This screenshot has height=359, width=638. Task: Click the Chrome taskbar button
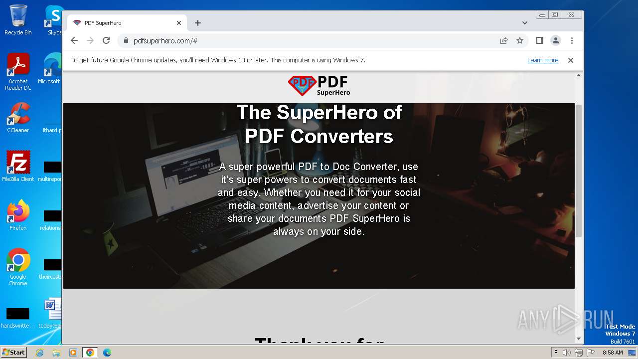point(90,353)
